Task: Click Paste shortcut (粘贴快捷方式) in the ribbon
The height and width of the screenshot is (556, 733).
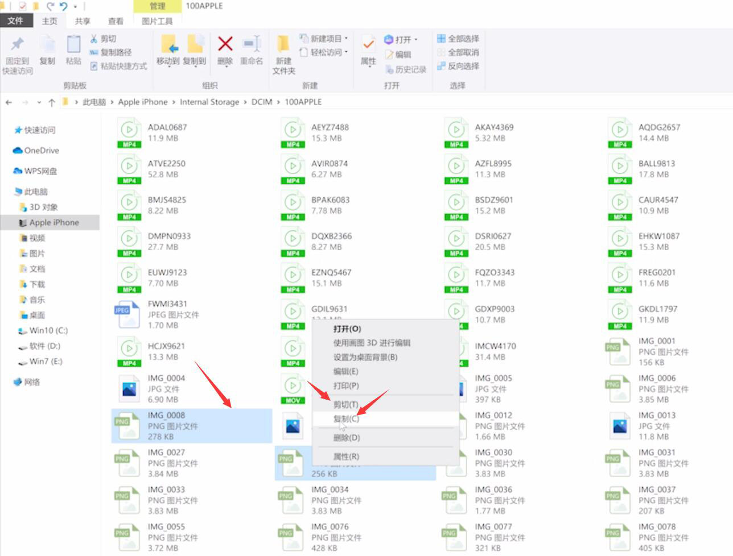Action: point(118,66)
